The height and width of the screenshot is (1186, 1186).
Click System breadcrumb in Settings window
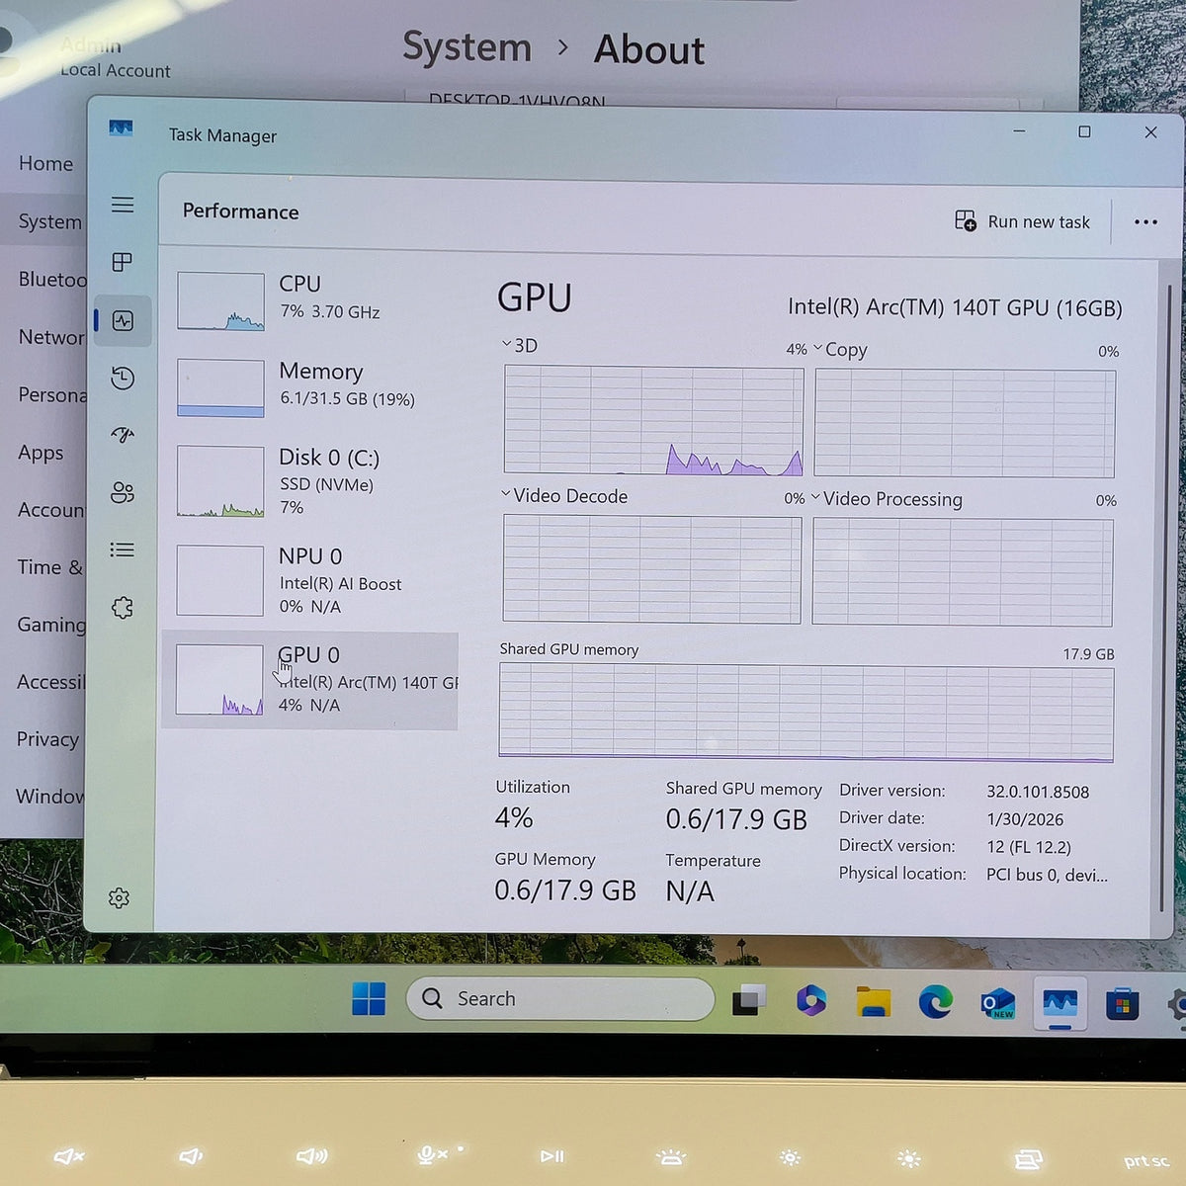coord(466,47)
